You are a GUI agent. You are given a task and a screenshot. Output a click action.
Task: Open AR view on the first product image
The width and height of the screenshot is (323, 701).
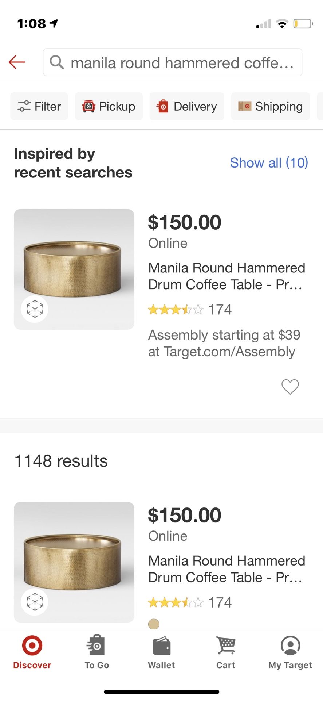[x=35, y=309]
